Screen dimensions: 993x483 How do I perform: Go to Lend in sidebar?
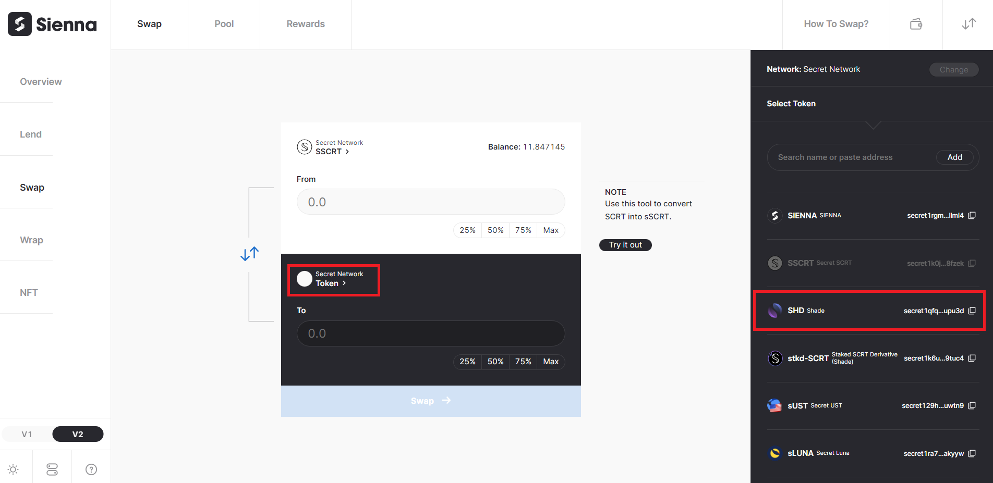pos(31,134)
